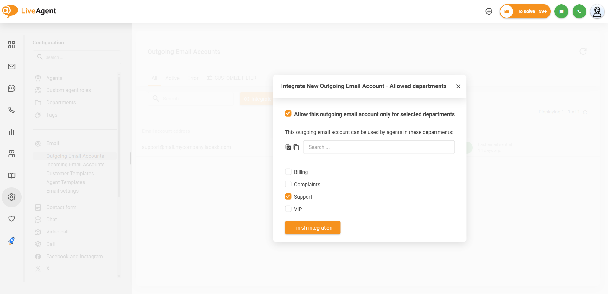Close the Allowed departments dialog
Viewport: 608px width, 294px height.
point(458,86)
